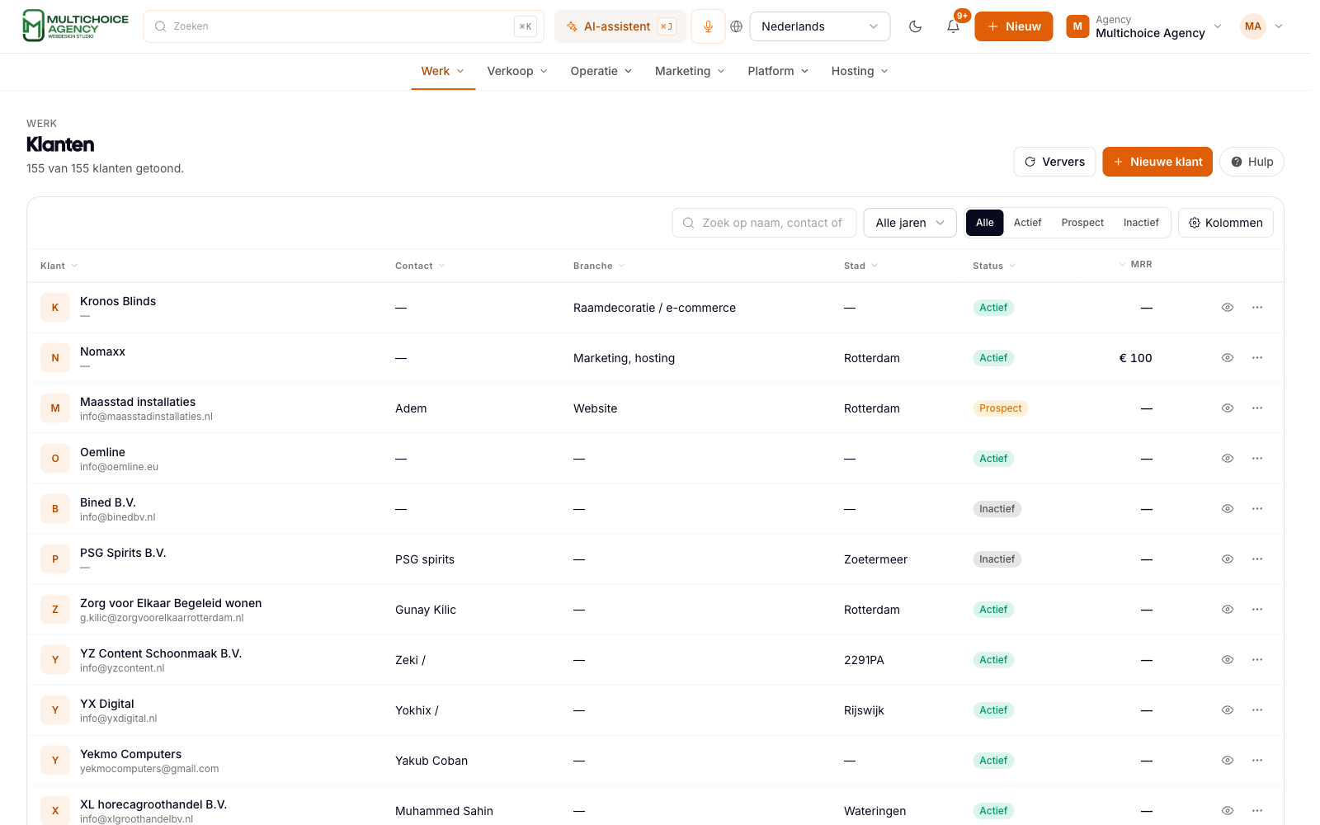
Task: Filter clients by Inactief tab
Action: pos(1141,223)
